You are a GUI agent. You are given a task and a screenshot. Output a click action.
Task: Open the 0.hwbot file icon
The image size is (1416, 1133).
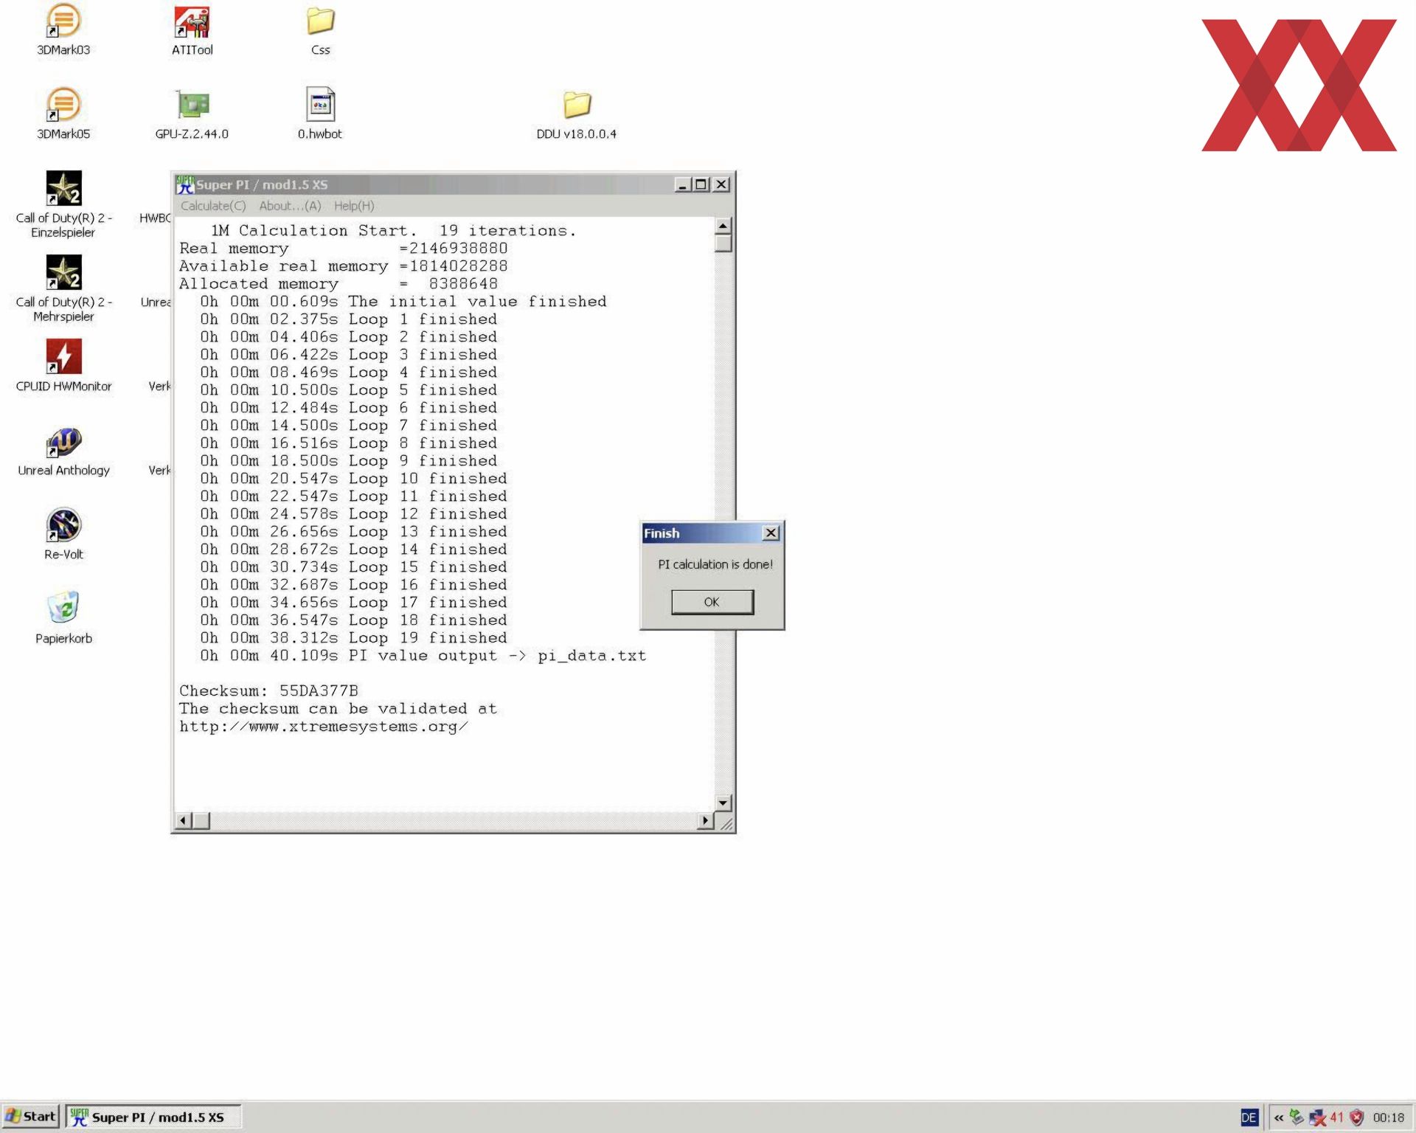320,105
